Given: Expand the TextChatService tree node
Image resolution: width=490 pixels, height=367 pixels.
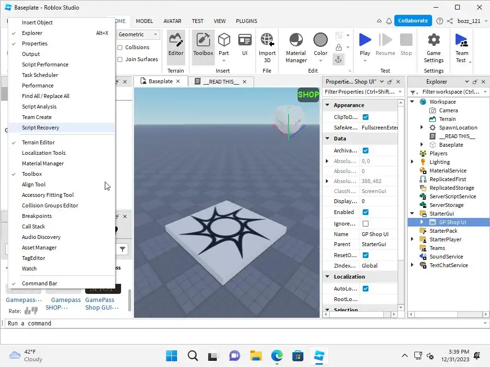Looking at the screenshot, I should [x=412, y=265].
